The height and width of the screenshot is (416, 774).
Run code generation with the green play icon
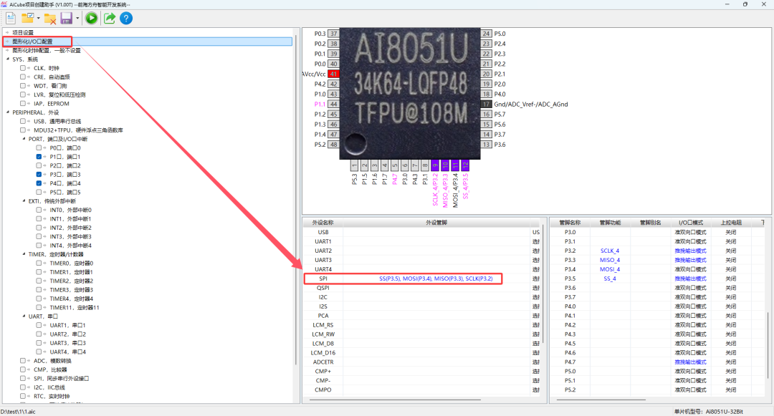coord(92,18)
